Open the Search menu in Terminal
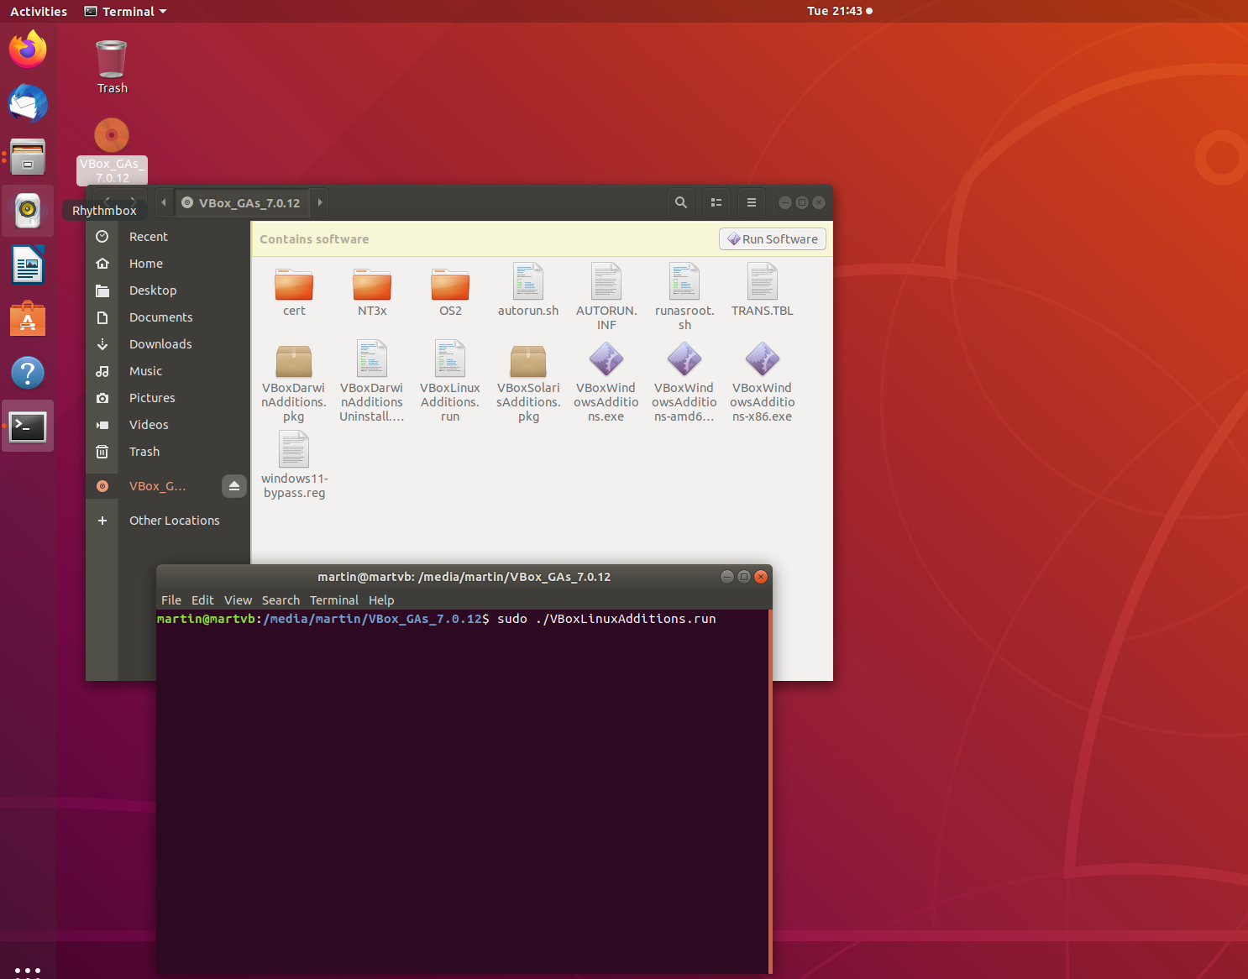The width and height of the screenshot is (1248, 979). (x=281, y=600)
